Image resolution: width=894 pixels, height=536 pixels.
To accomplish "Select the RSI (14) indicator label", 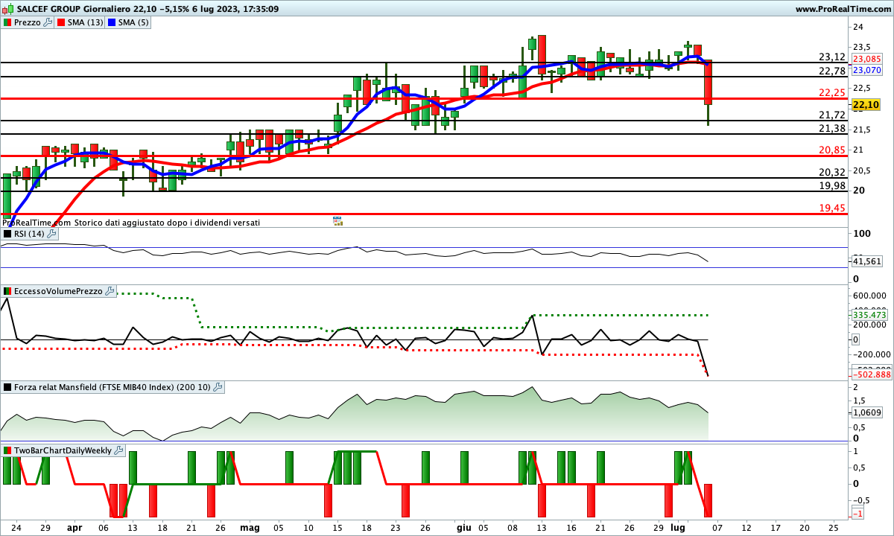I will coord(29,234).
